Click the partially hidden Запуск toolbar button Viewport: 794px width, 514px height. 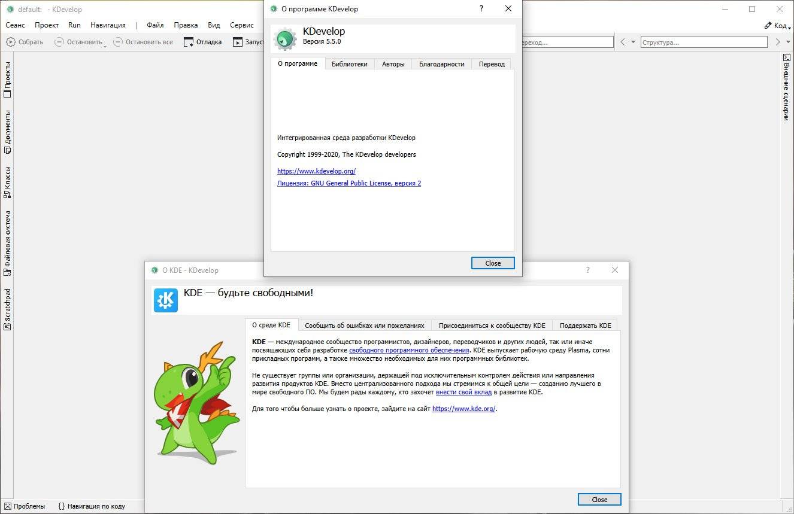pos(248,42)
